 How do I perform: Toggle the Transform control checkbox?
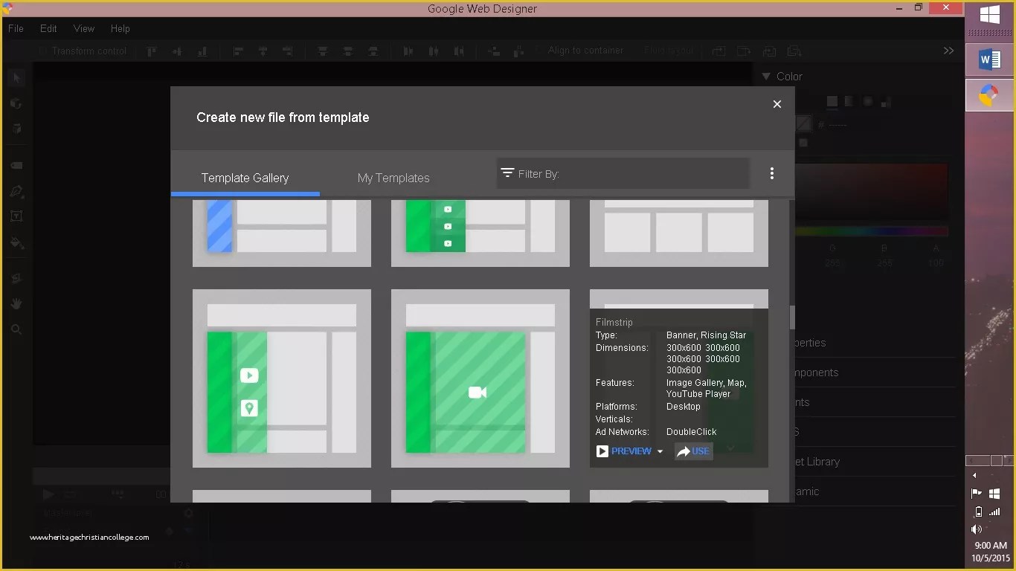pyautogui.click(x=42, y=51)
